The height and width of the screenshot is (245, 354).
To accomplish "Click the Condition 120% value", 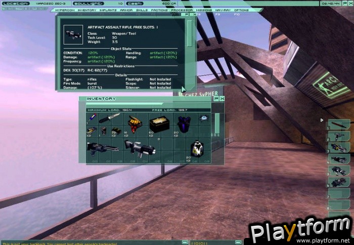I will pos(93,53).
